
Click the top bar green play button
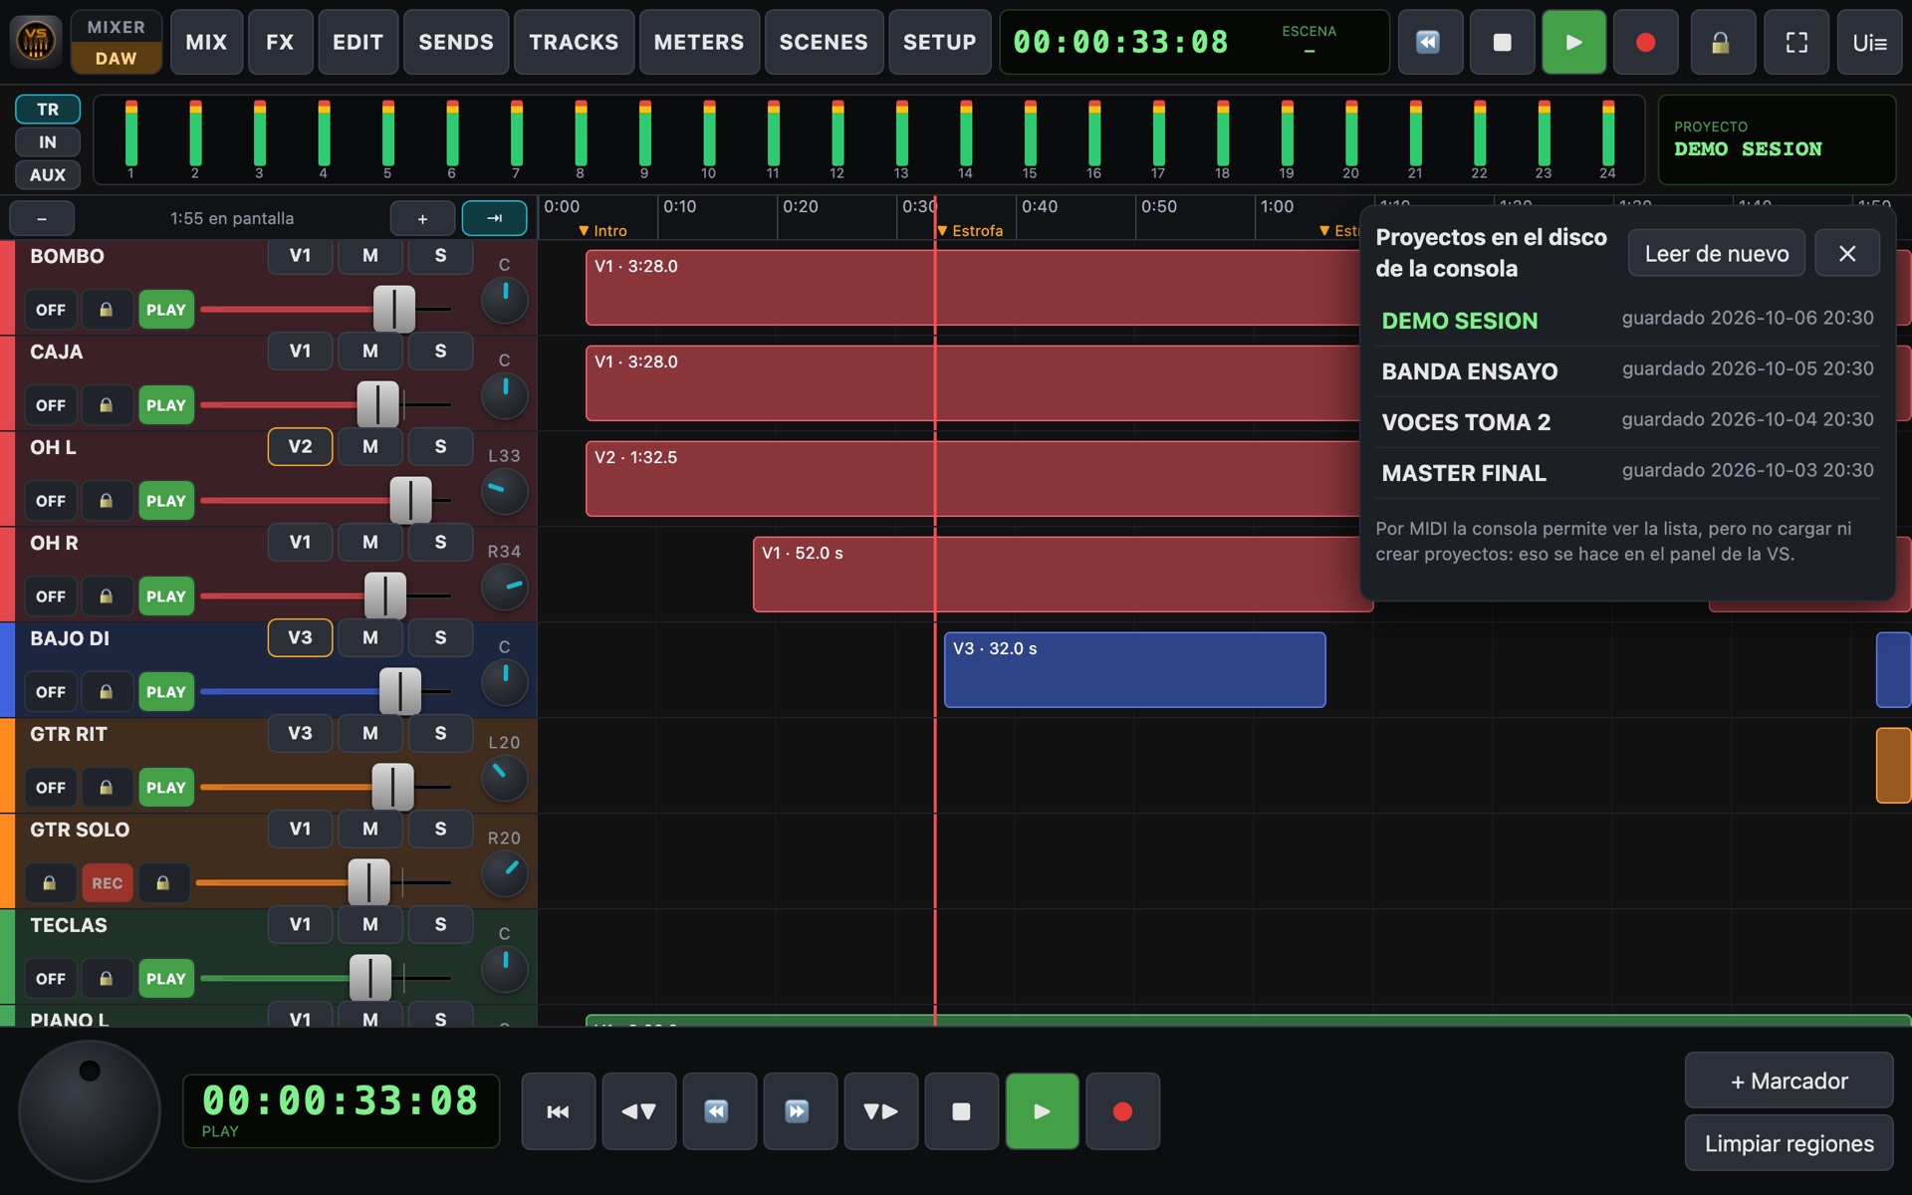(1573, 42)
